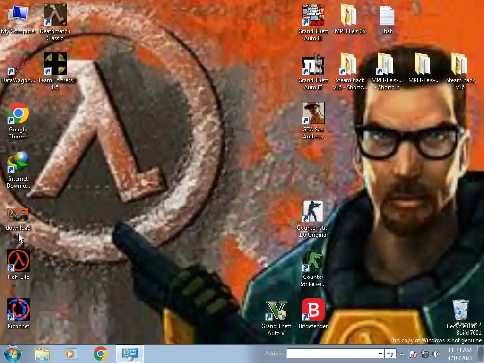Viewport: 484px width, 363px height.
Task: Select the Bitdefender desktop shortcut
Action: click(x=313, y=313)
